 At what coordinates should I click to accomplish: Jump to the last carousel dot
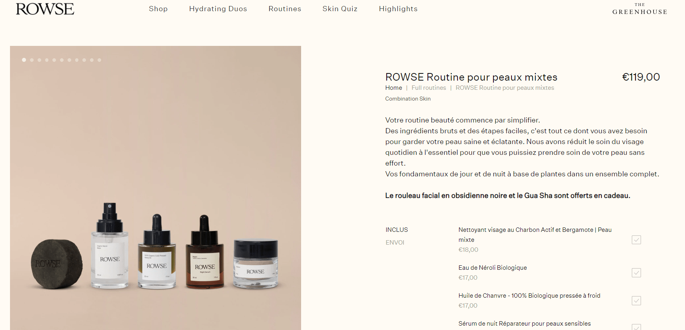click(x=99, y=60)
